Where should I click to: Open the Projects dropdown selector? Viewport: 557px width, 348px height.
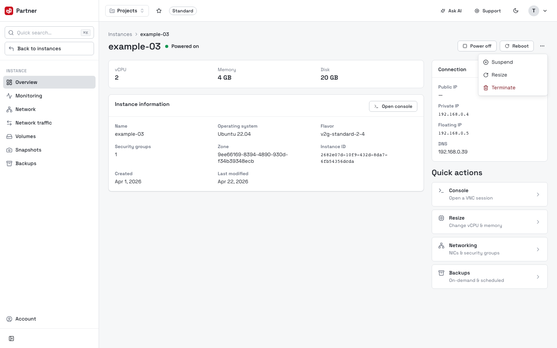click(x=127, y=11)
